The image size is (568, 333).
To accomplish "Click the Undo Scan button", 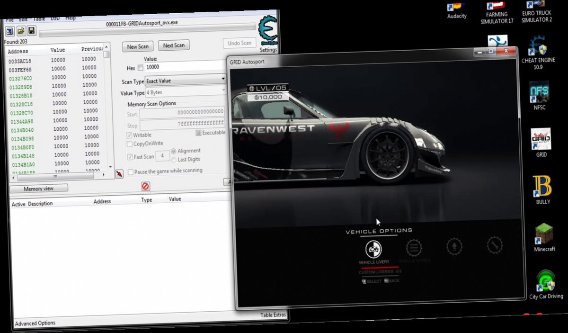I will click(x=240, y=43).
